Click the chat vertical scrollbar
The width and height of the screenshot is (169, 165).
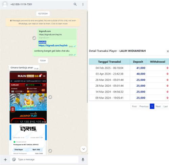pos(87,57)
